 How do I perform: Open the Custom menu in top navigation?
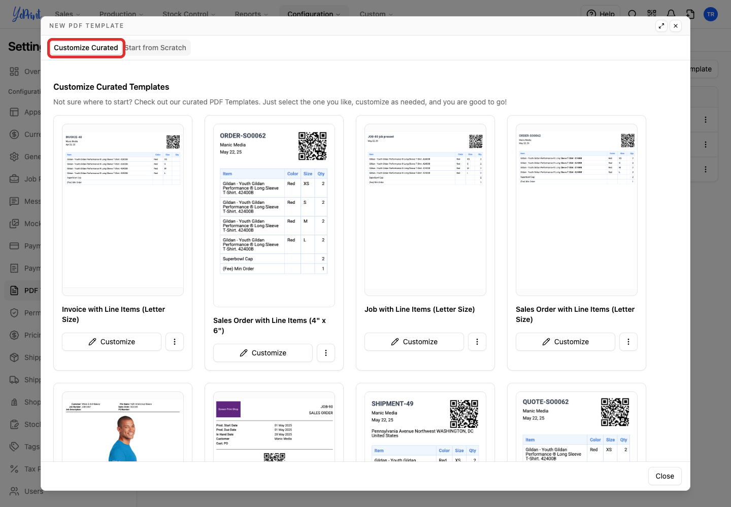pyautogui.click(x=376, y=14)
